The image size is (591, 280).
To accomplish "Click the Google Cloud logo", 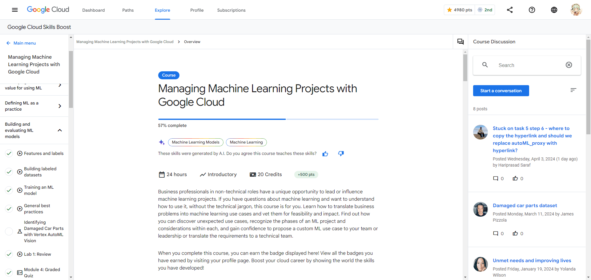I will 48,10.
